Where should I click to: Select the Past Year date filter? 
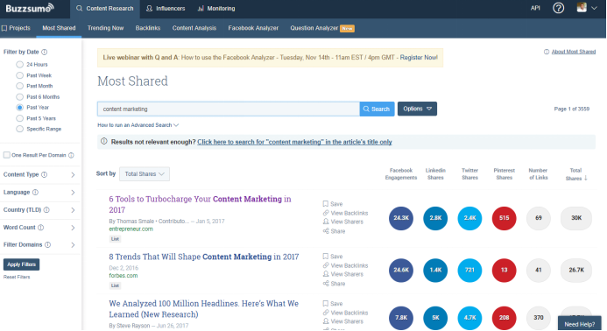click(x=20, y=107)
